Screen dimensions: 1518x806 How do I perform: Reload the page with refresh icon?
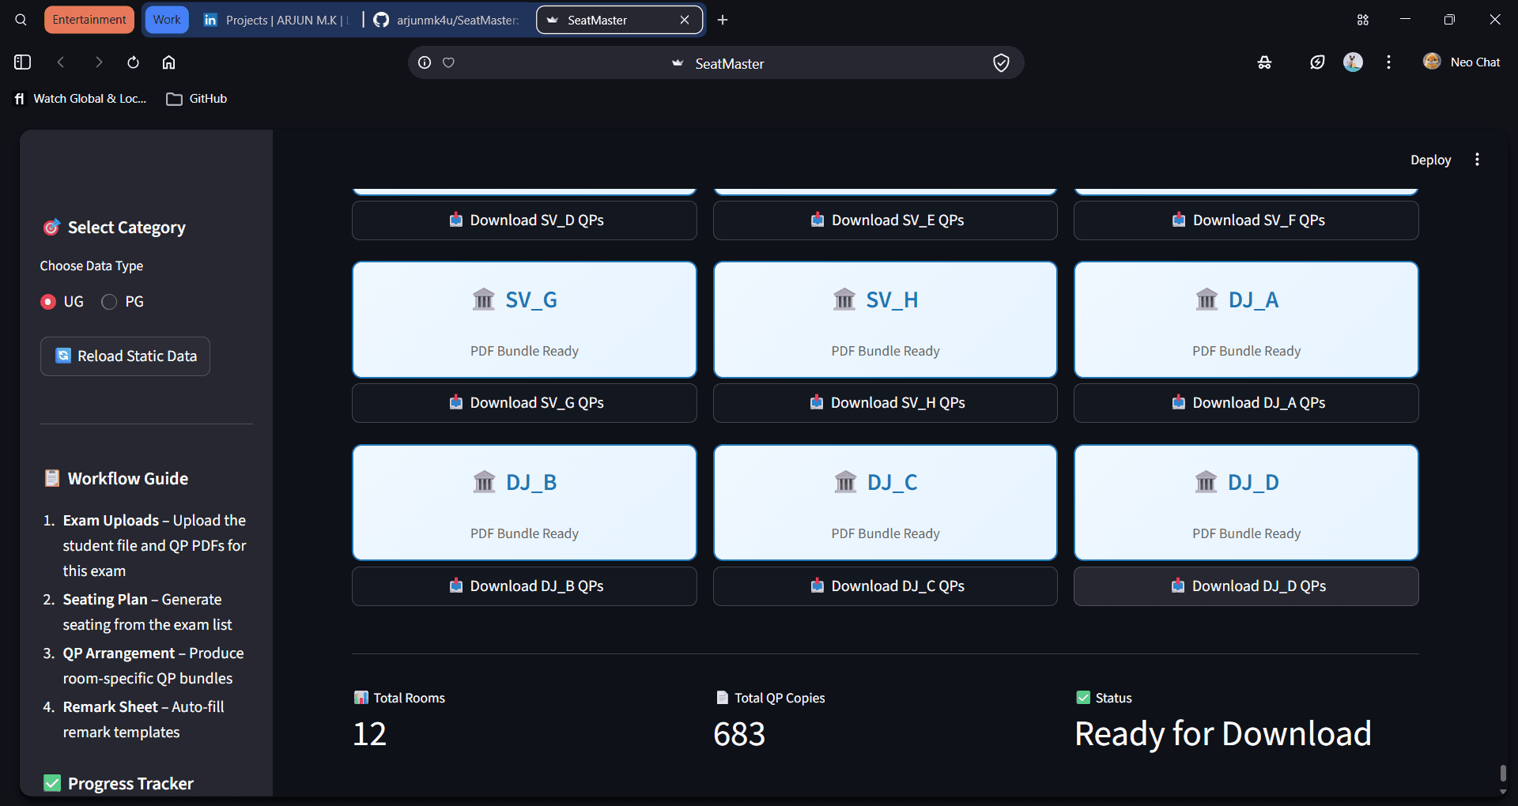pyautogui.click(x=133, y=62)
